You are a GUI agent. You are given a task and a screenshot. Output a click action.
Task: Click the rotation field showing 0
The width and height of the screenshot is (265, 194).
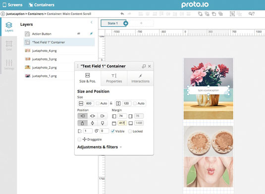tap(104, 131)
